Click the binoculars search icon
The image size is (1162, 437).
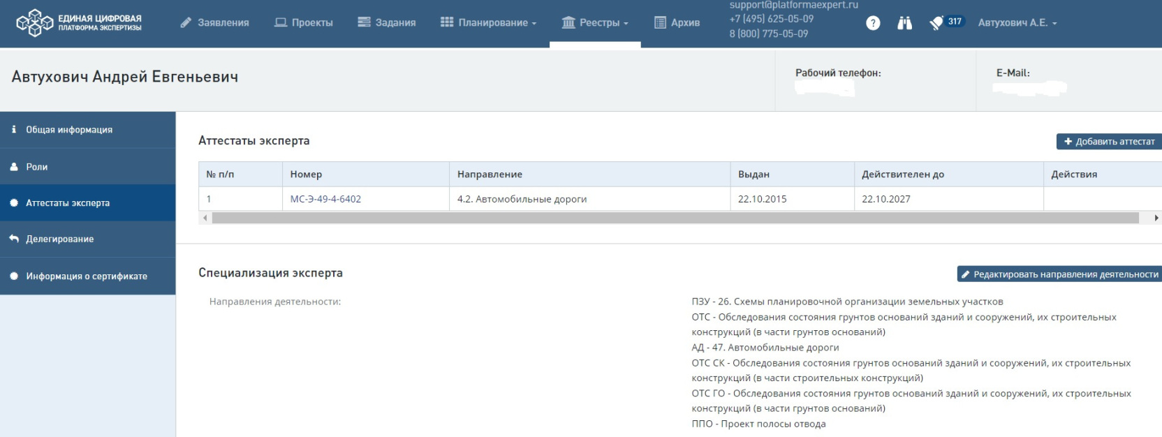point(904,23)
